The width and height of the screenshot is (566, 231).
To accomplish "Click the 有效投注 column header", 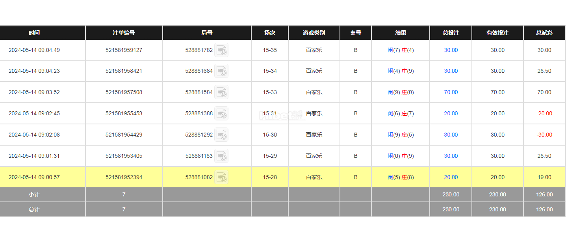I will pyautogui.click(x=497, y=33).
